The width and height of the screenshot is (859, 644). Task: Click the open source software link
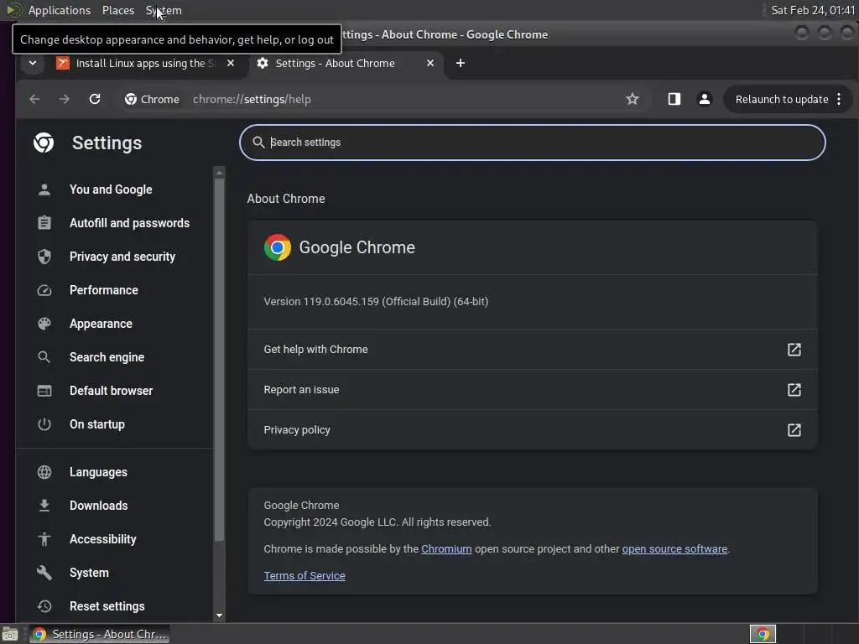[x=674, y=548]
